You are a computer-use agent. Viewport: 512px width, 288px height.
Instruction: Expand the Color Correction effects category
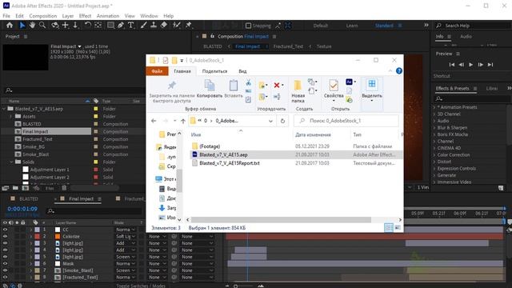pos(434,154)
